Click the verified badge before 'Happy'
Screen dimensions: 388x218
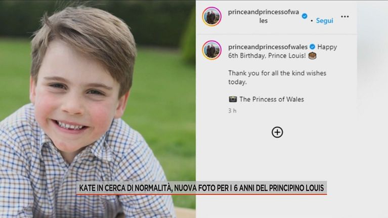[x=312, y=47]
